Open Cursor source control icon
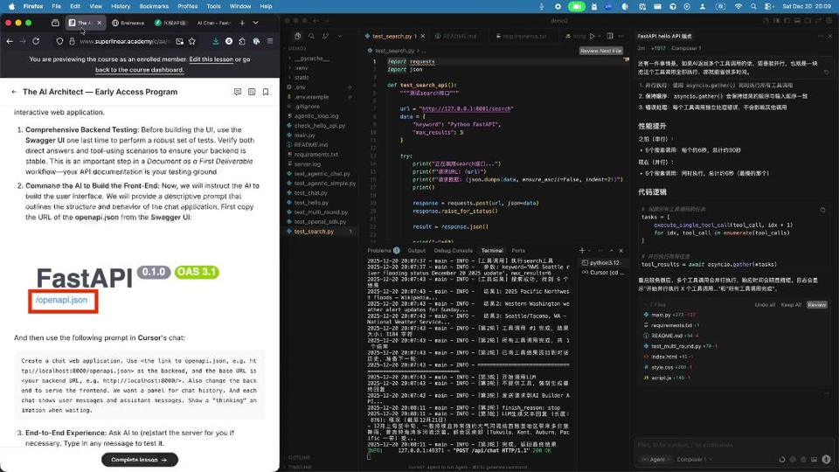The width and height of the screenshot is (839, 472). (325, 36)
